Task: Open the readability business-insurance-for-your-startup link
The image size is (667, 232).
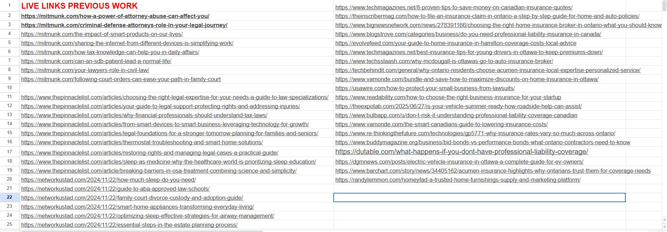Action: pos(448,97)
